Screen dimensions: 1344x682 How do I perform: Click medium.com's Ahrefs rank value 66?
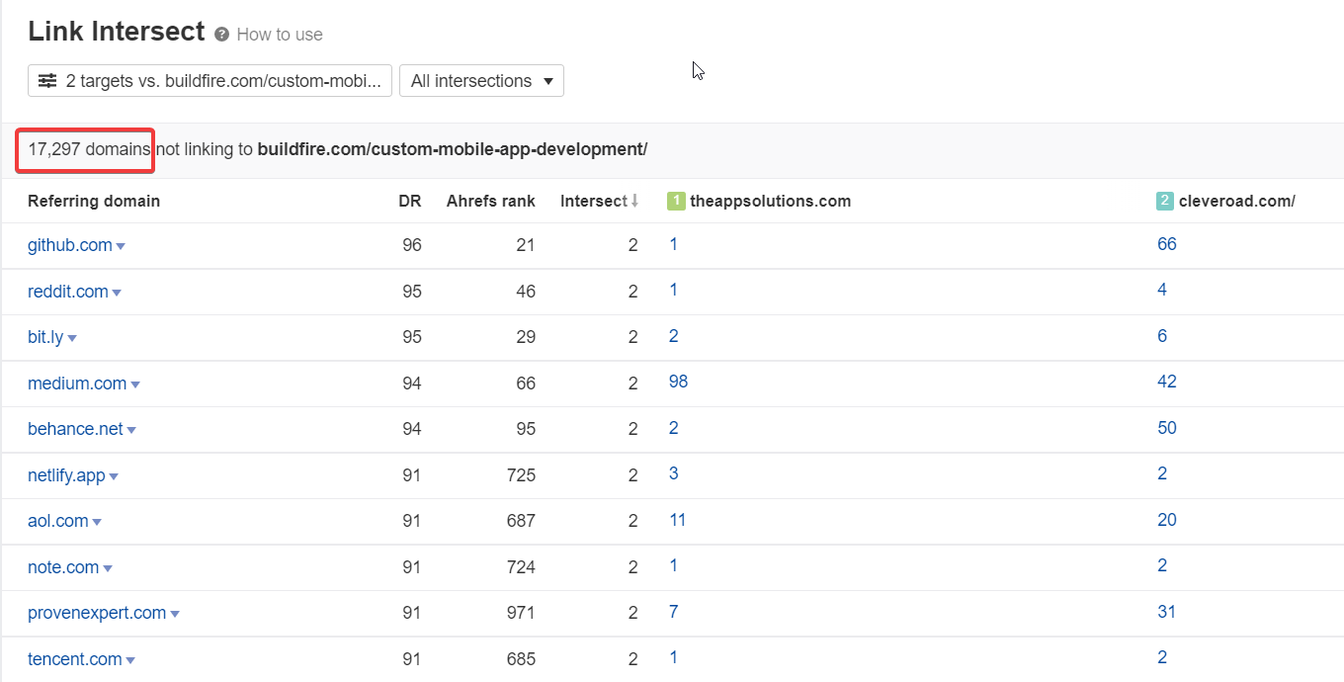[x=526, y=384]
